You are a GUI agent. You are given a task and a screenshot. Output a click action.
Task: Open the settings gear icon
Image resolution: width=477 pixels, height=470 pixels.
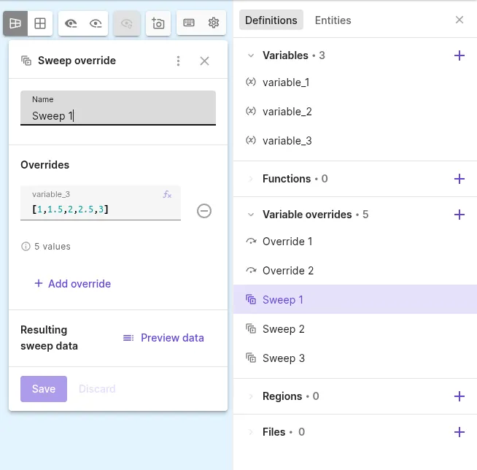pyautogui.click(x=214, y=23)
